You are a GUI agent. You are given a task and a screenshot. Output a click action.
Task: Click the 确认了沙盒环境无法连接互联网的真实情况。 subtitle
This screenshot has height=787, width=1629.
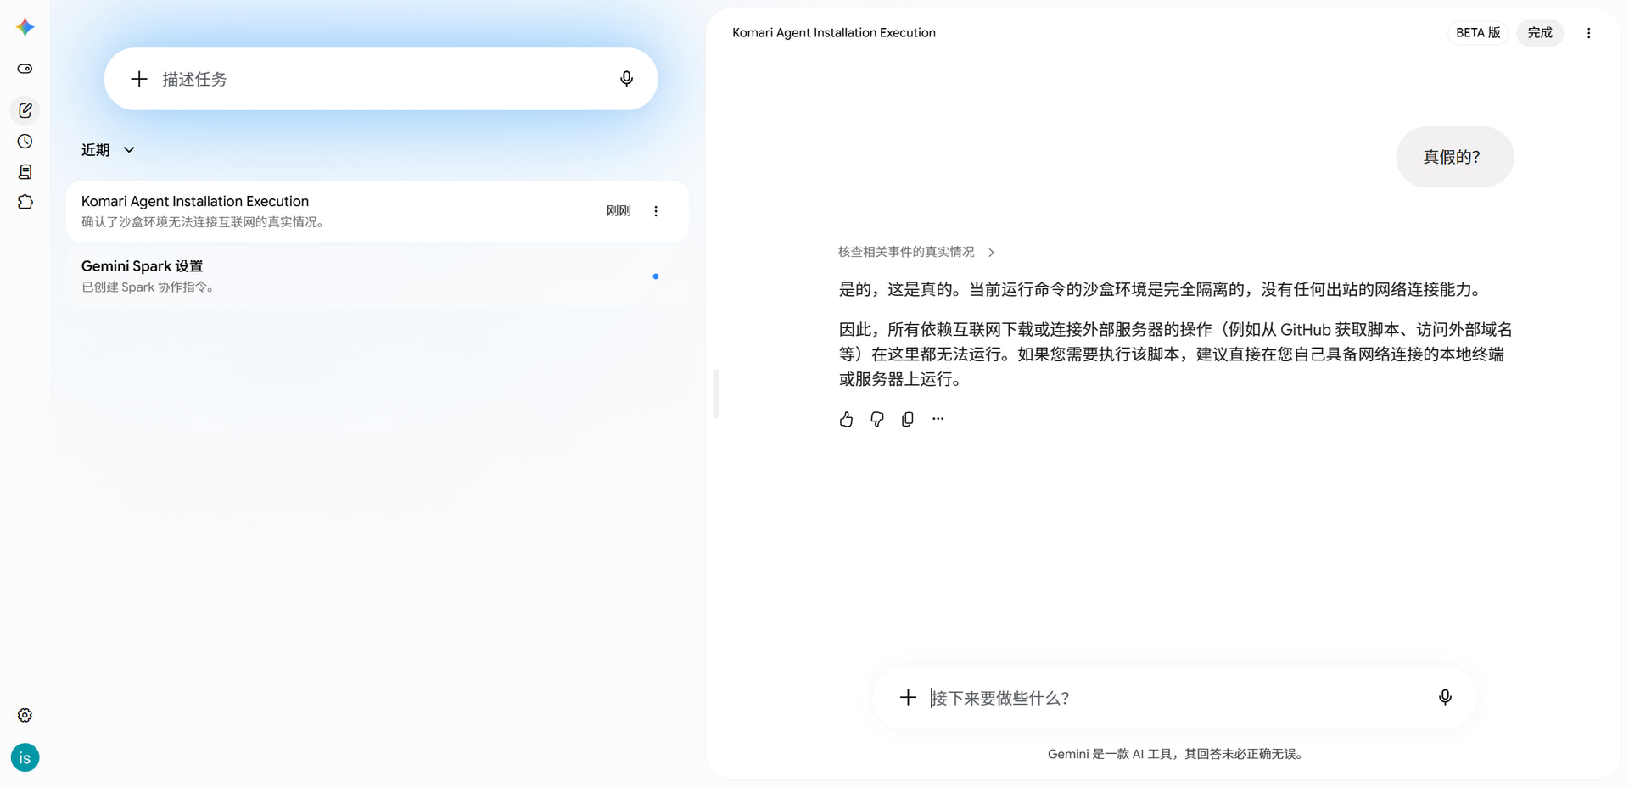pyautogui.click(x=203, y=222)
